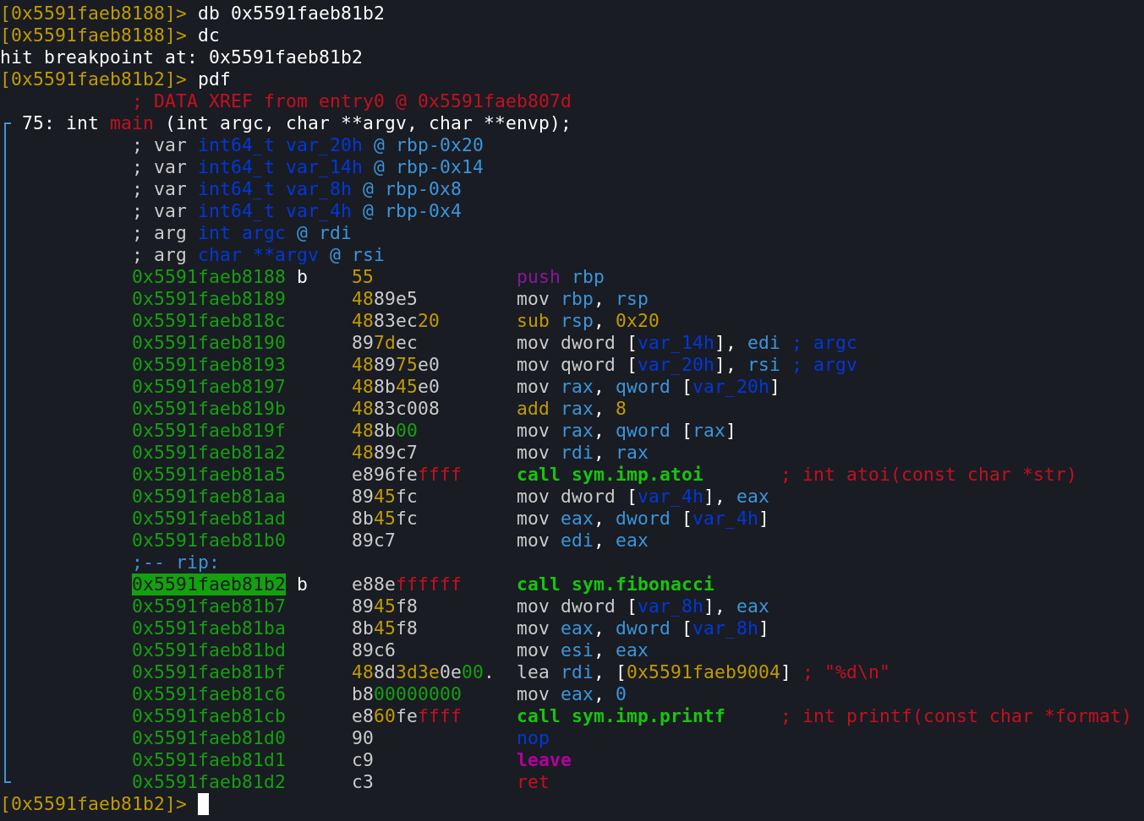Select the leave instruction

544,760
